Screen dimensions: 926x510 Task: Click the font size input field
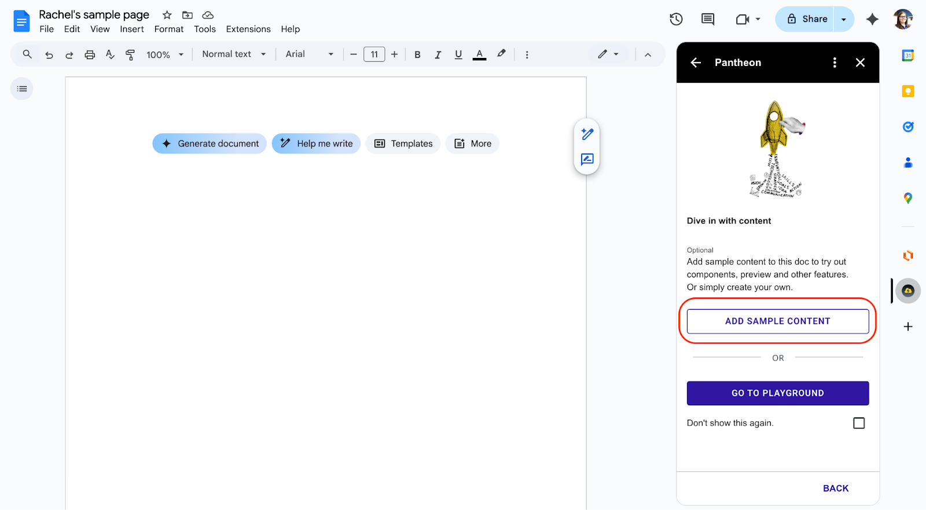[374, 54]
